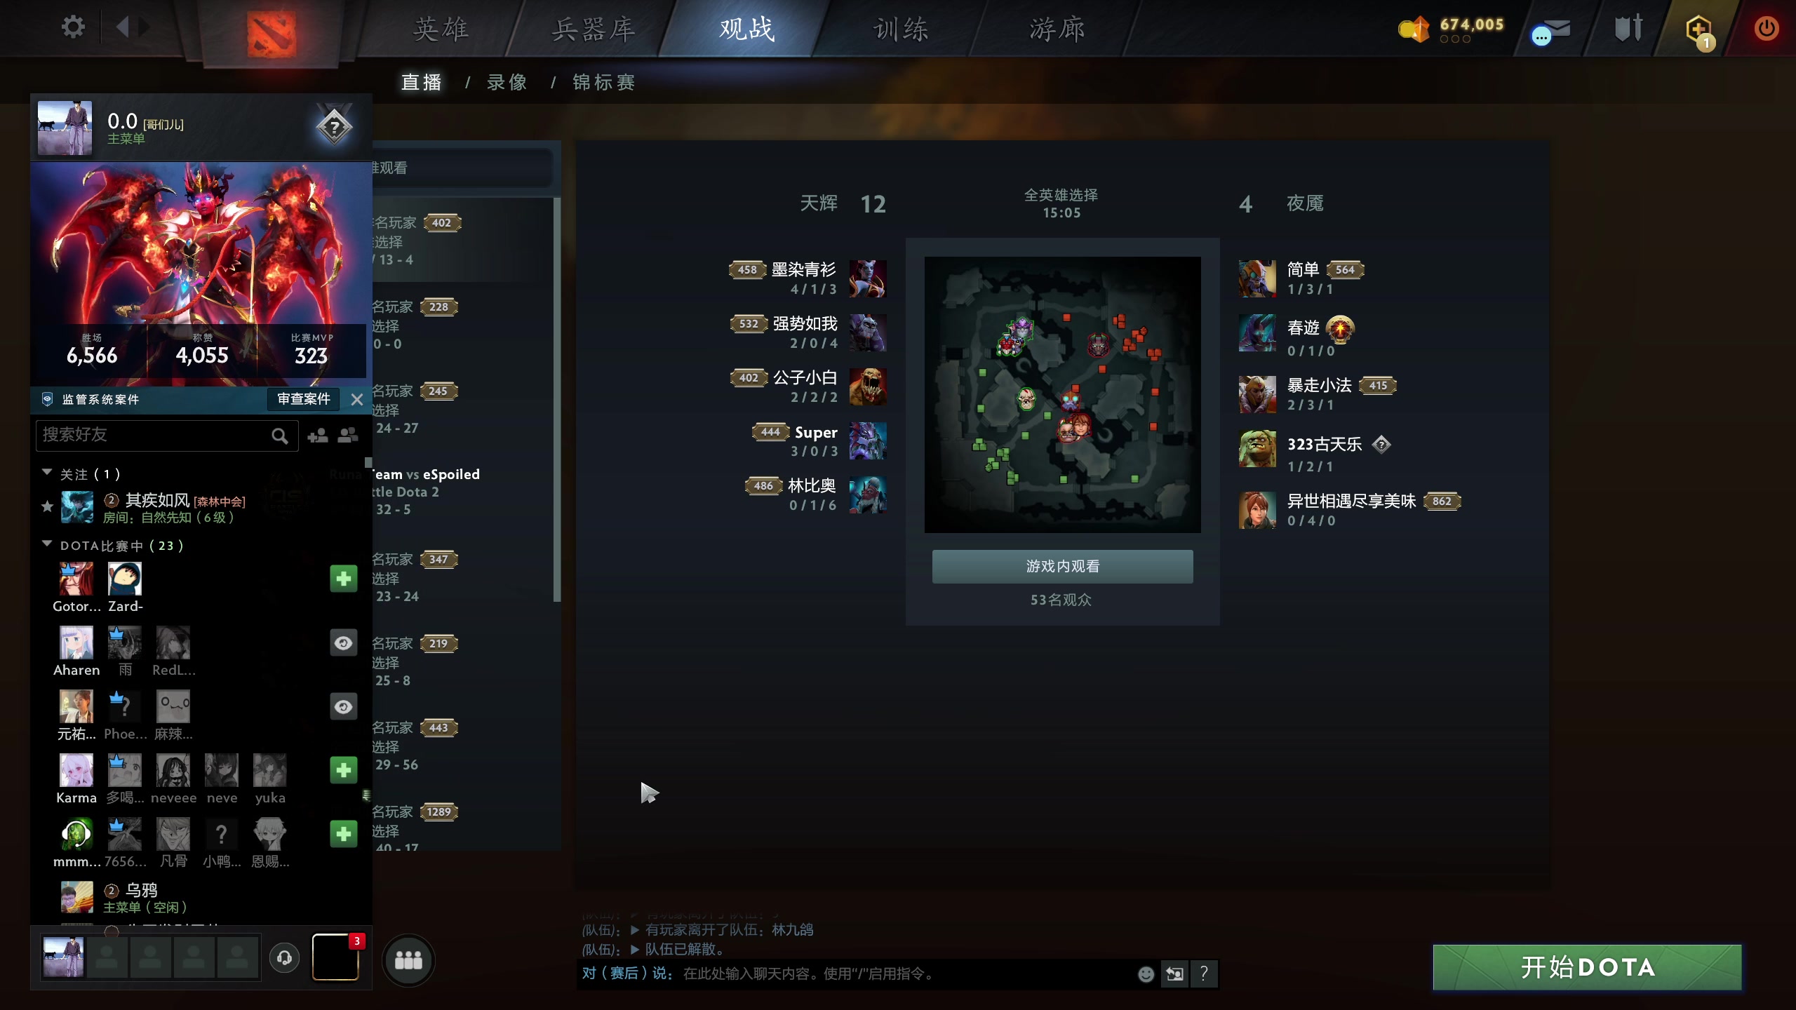Expand the chat help question button
Screen dimensions: 1796x1010
(1204, 974)
